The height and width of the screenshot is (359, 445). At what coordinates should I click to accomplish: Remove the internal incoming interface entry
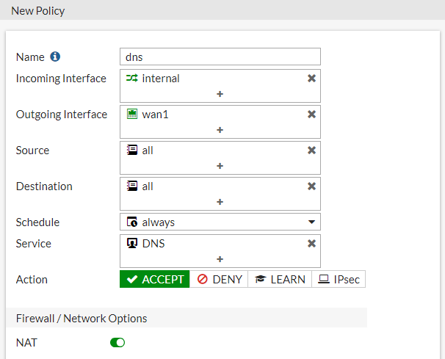click(x=311, y=78)
